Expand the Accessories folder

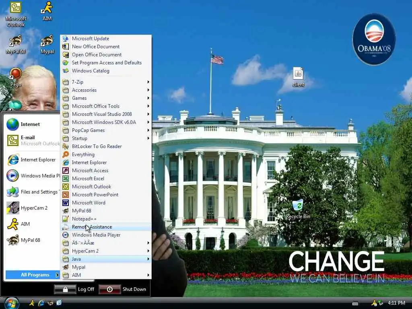click(106, 90)
